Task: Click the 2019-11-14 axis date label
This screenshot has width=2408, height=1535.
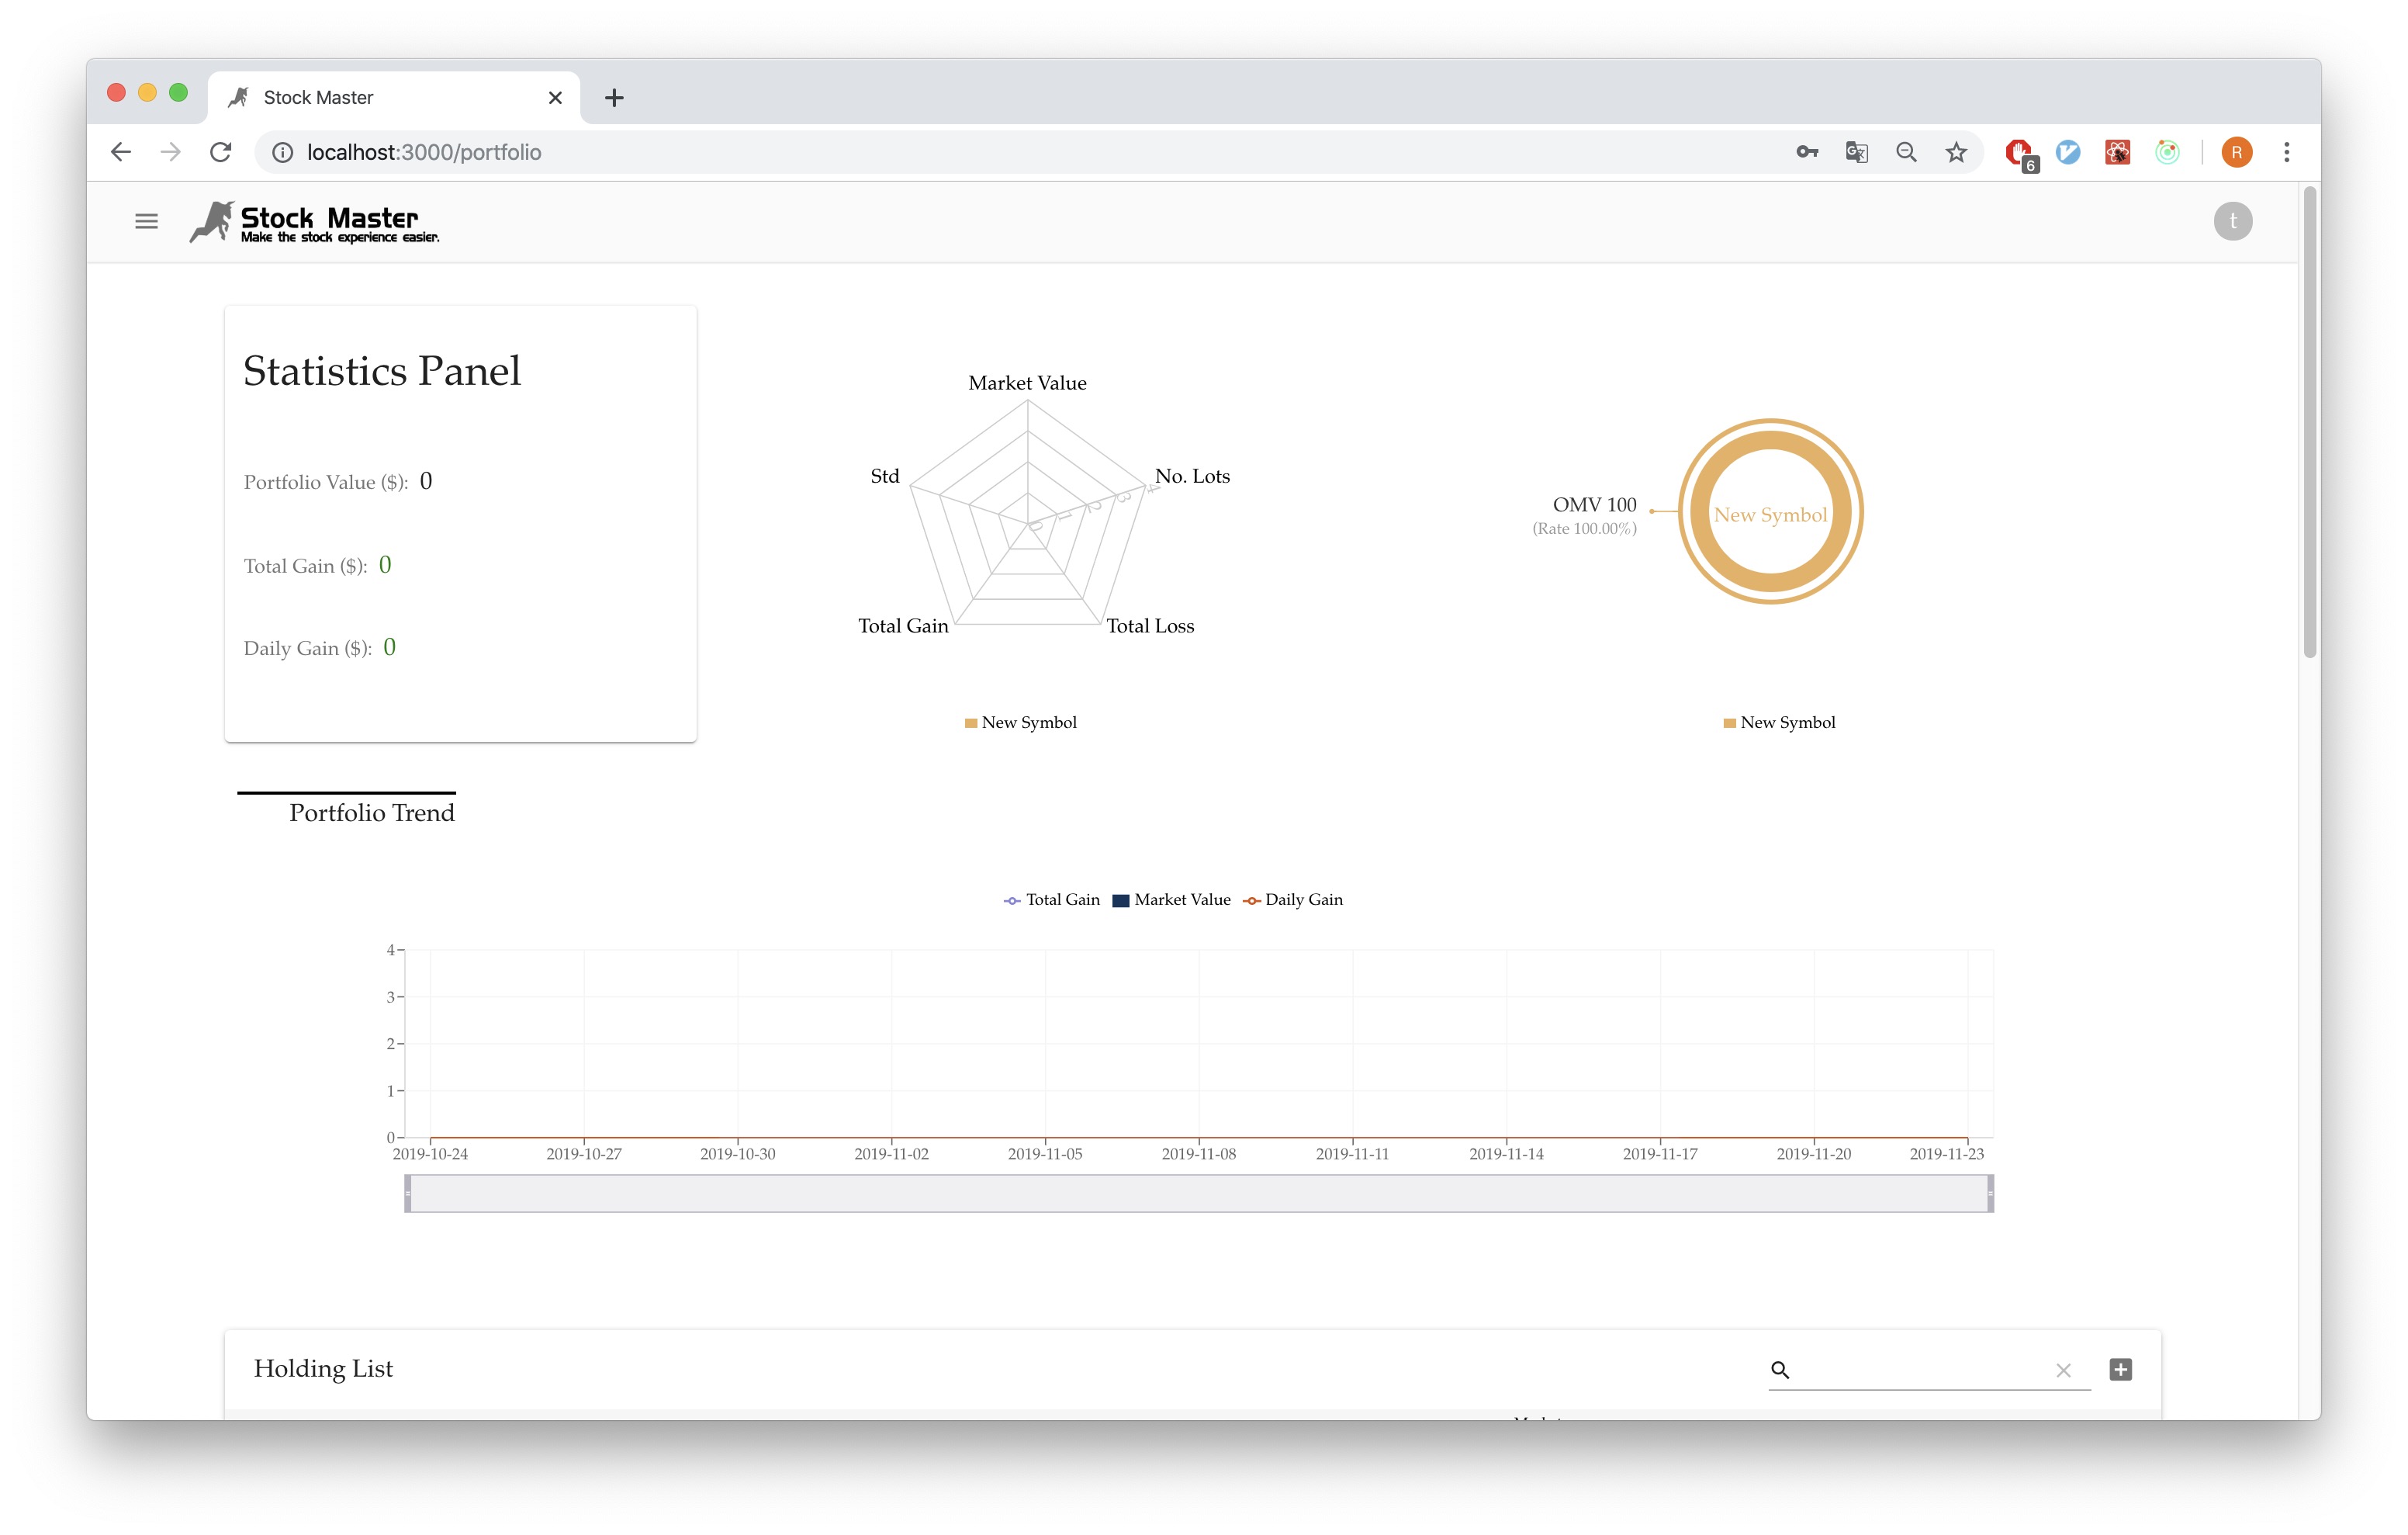Action: pos(1506,1154)
